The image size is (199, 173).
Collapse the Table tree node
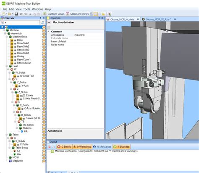(x=7, y=135)
